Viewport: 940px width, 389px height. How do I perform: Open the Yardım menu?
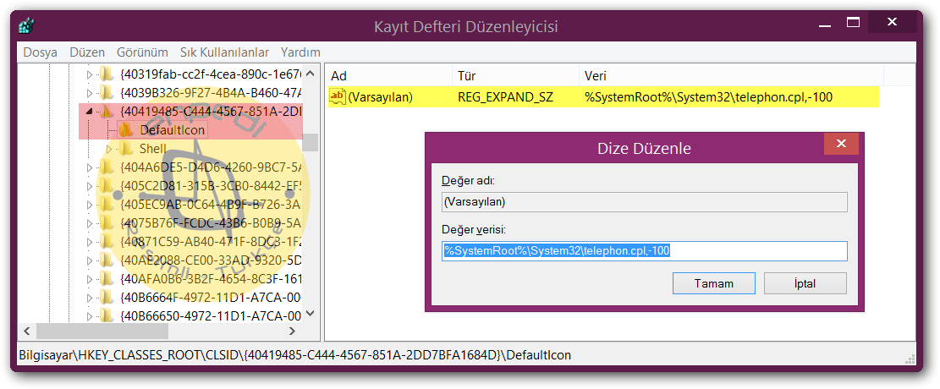pyautogui.click(x=300, y=52)
